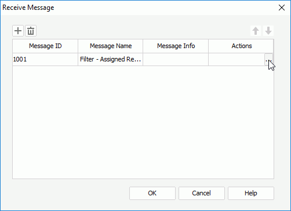Click the Message ID column header
291x211 pixels.
click(45, 46)
